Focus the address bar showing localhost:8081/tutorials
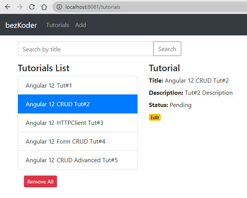Viewport: 247px width, 198px height. (150, 7)
